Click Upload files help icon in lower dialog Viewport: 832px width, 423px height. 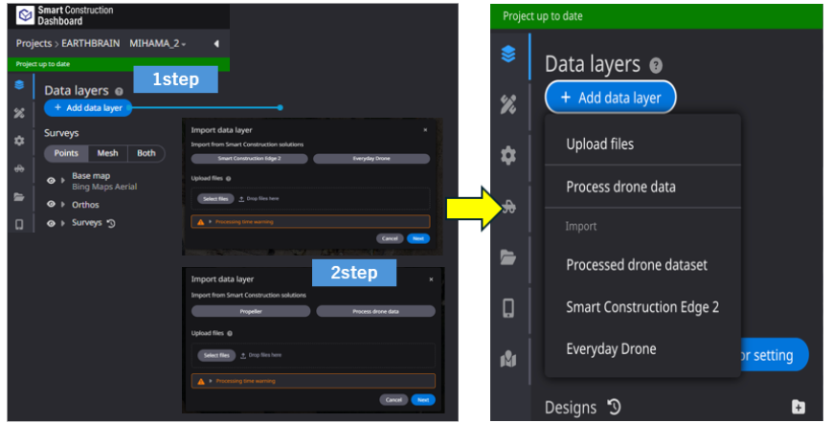point(230,333)
